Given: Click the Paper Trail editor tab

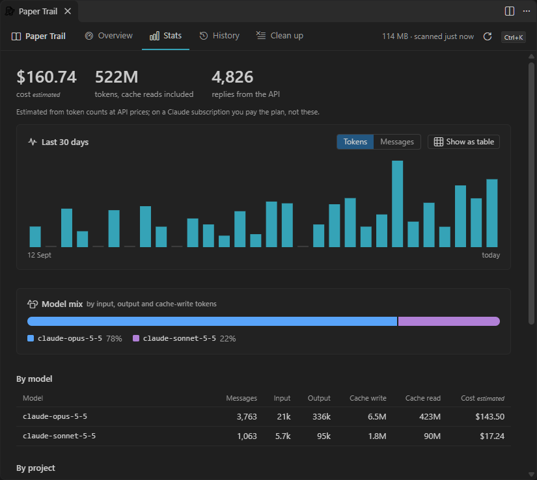Looking at the screenshot, I should click(38, 11).
